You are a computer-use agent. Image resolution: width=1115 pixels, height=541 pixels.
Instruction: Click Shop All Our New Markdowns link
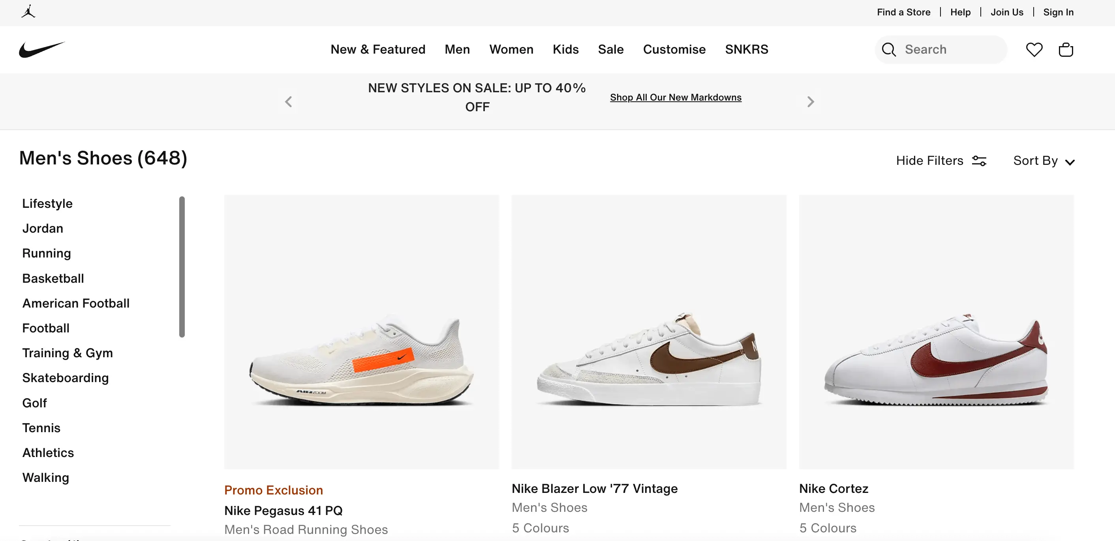[x=675, y=97]
